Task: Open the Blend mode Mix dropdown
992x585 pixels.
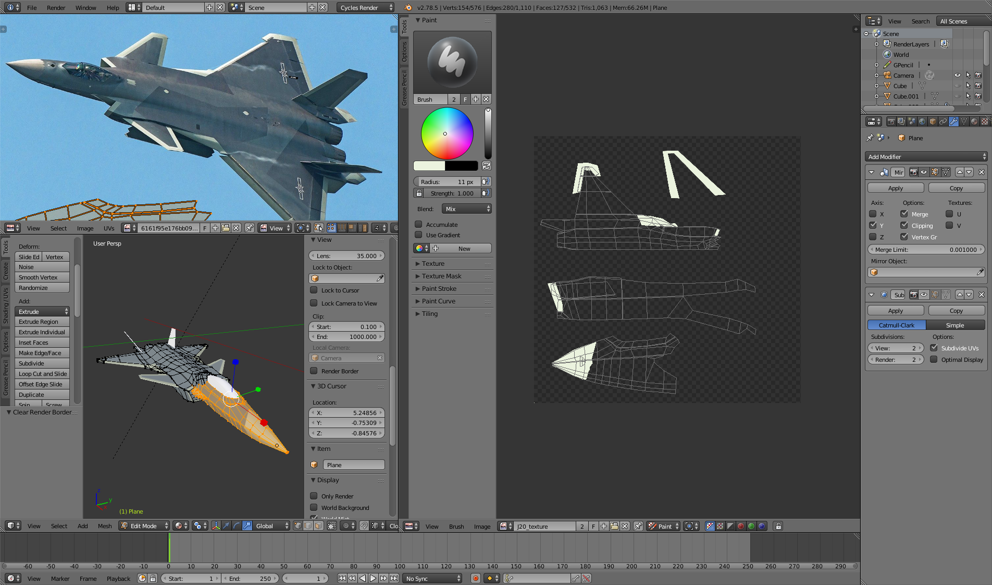Action: (x=467, y=209)
